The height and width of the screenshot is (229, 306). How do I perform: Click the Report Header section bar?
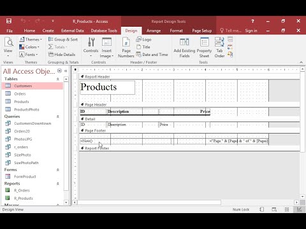click(x=189, y=77)
